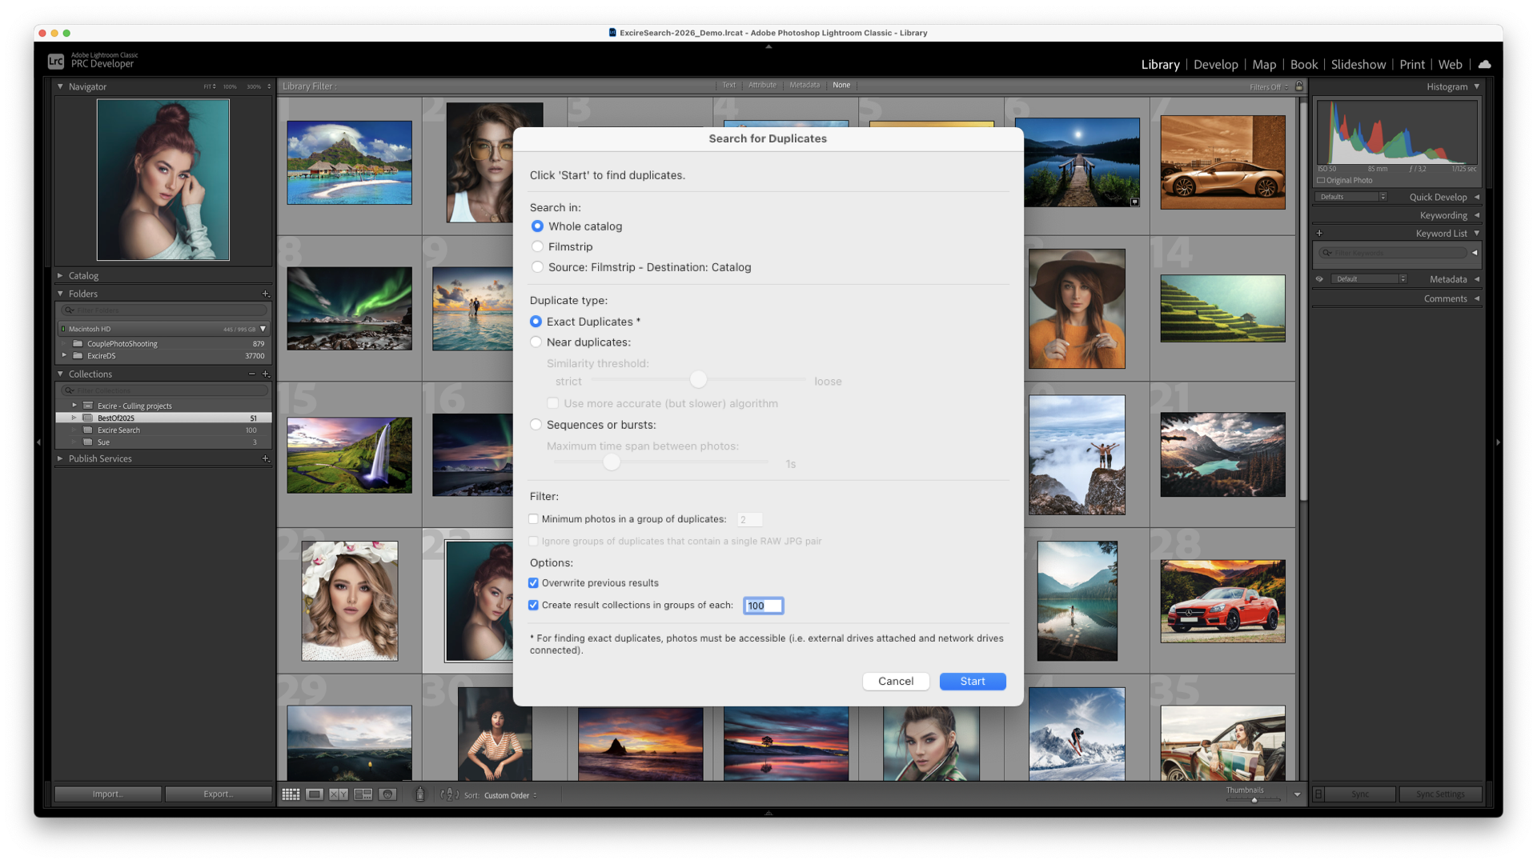
Task: Switch to Grid view icon
Action: pyautogui.click(x=291, y=794)
